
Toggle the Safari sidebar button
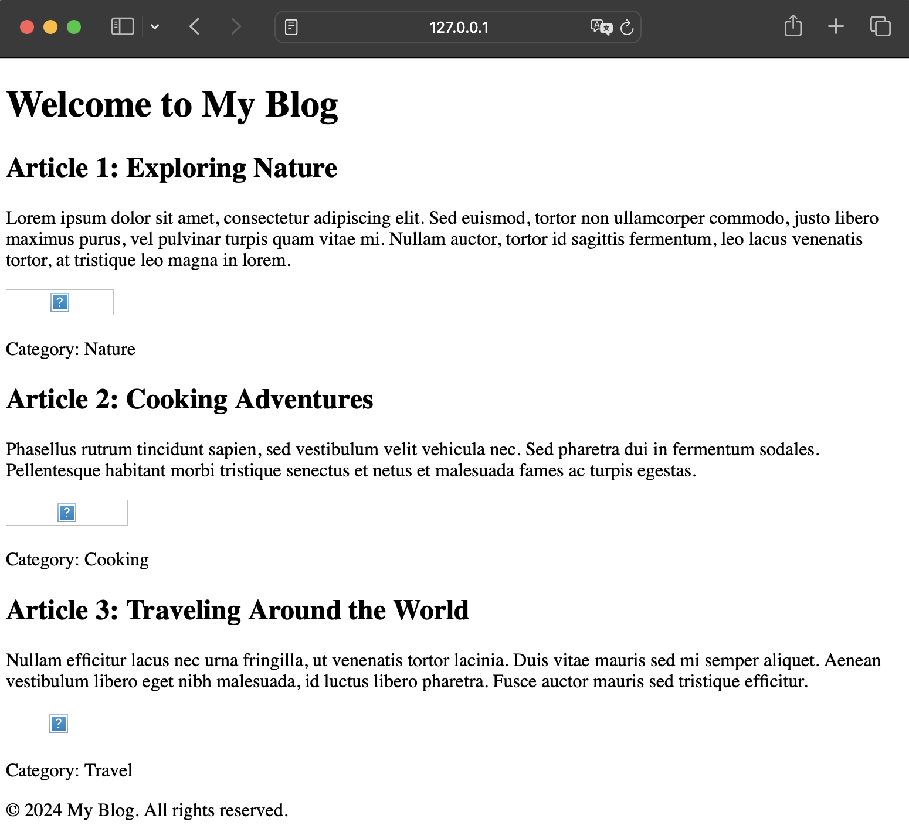coord(123,27)
